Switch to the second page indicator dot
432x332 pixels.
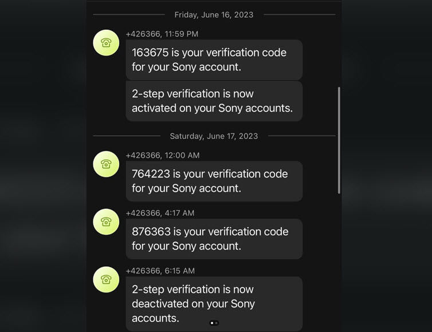[x=217, y=323]
